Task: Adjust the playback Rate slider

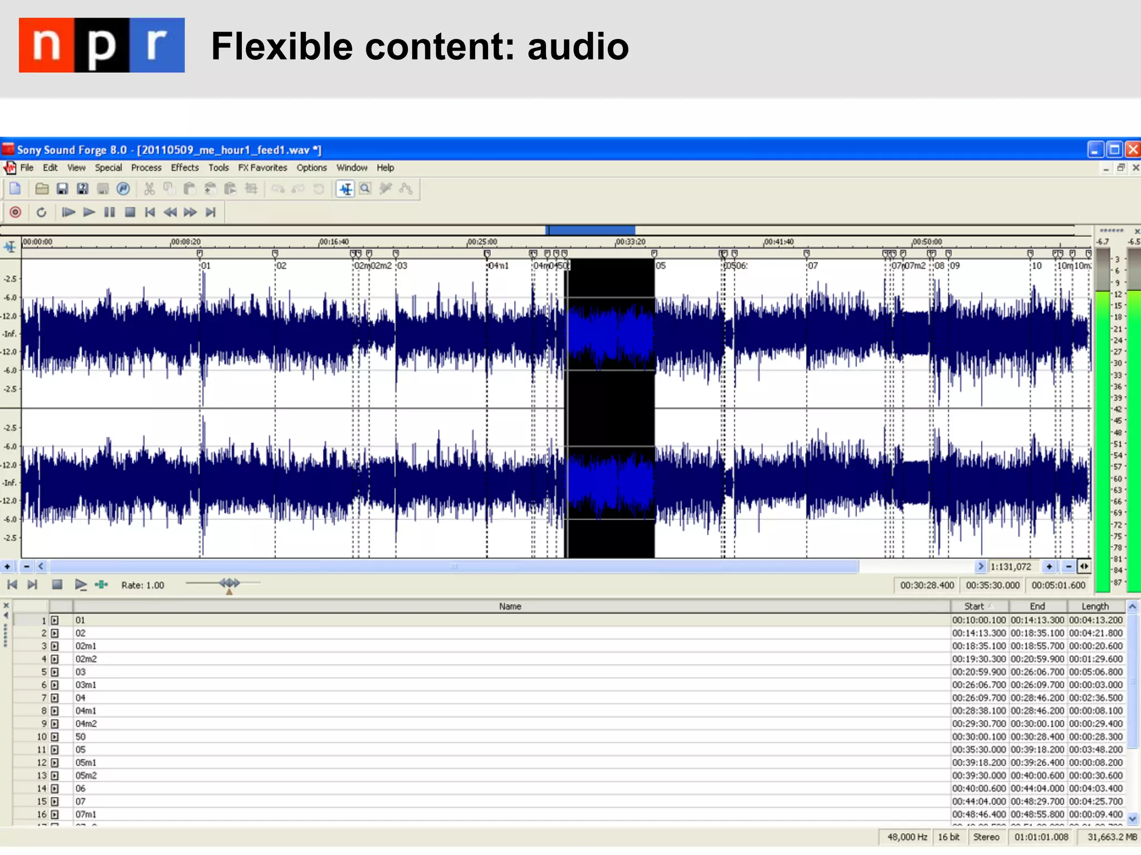Action: coord(229,583)
